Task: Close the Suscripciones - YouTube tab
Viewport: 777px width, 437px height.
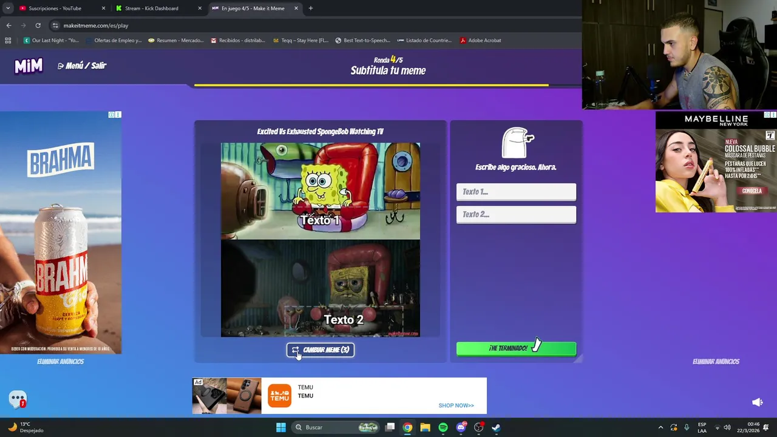Action: [x=103, y=8]
